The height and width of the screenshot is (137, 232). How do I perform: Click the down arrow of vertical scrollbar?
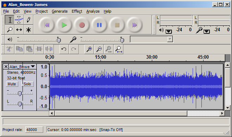tap(227, 108)
